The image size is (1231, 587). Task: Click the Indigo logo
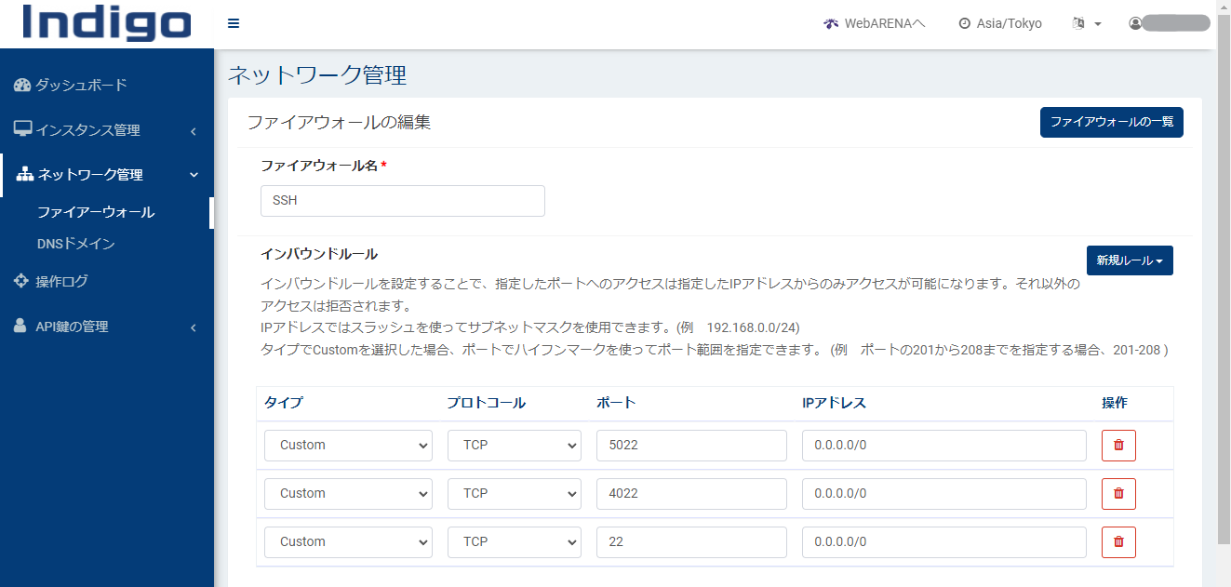107,23
